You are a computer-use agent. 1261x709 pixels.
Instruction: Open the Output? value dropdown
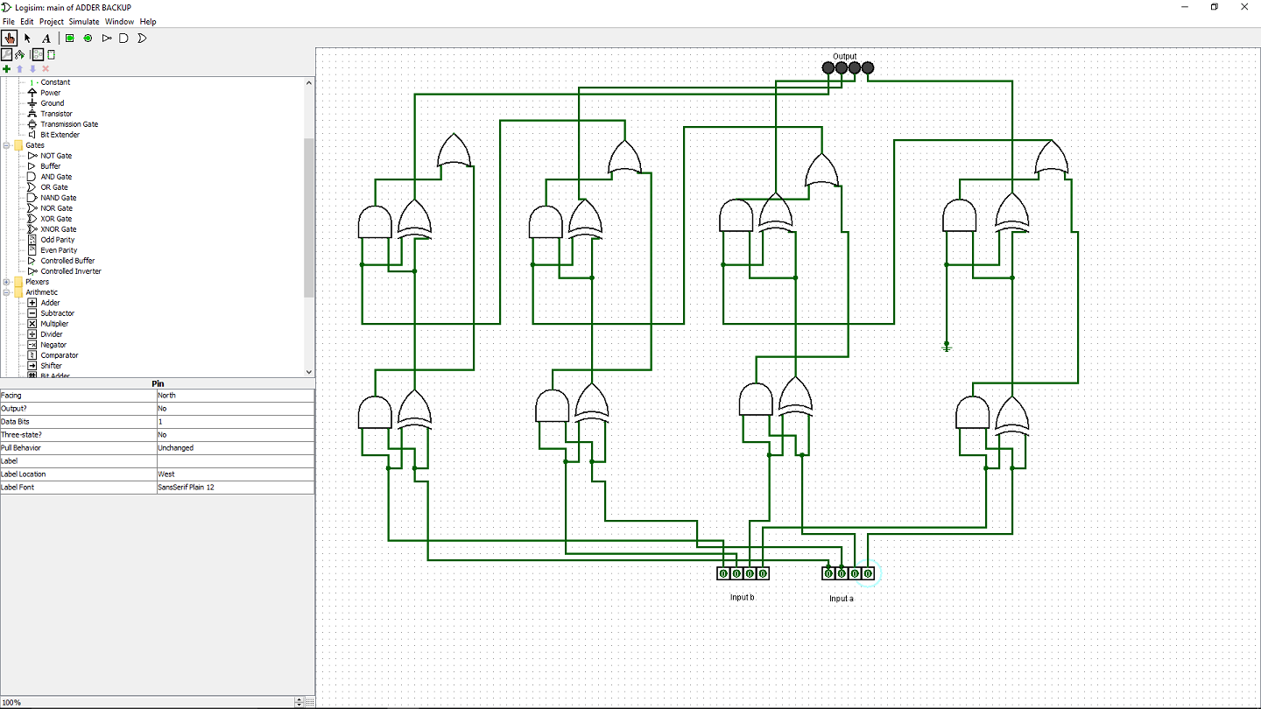(x=235, y=409)
